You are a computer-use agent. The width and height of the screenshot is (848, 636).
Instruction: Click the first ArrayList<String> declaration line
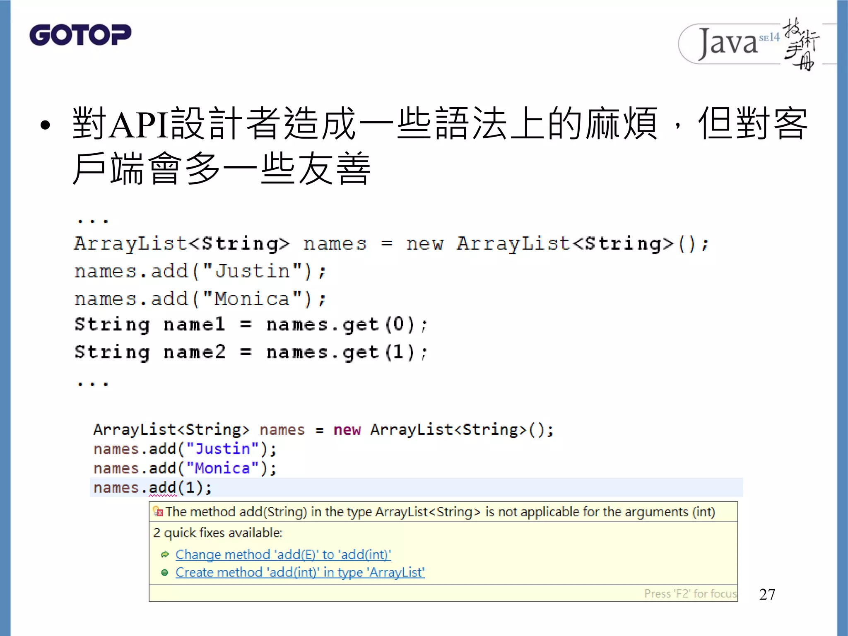(391, 243)
